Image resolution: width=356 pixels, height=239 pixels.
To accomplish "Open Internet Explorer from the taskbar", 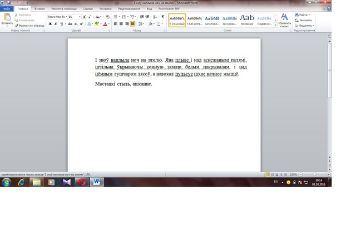I will coord(21,182).
